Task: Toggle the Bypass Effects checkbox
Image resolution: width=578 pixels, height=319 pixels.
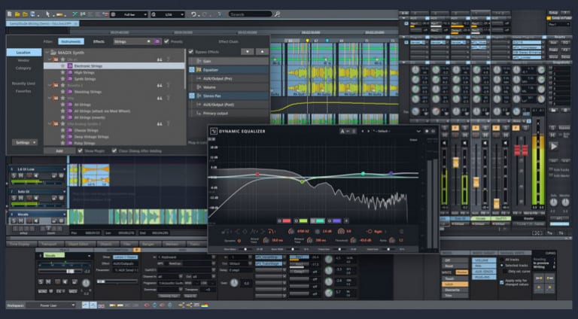Action: 190,51
